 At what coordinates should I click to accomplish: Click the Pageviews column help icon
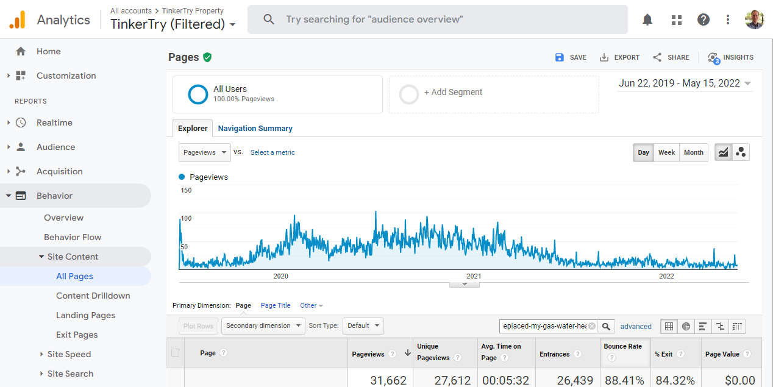coord(393,354)
